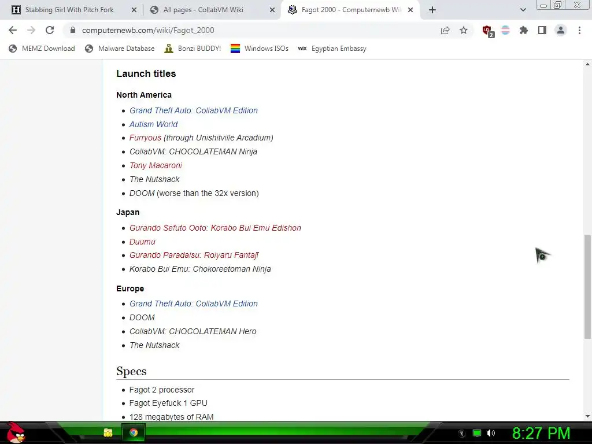Image resolution: width=592 pixels, height=444 pixels.
Task: Open the MEMZ Download bookmark
Action: 42,49
